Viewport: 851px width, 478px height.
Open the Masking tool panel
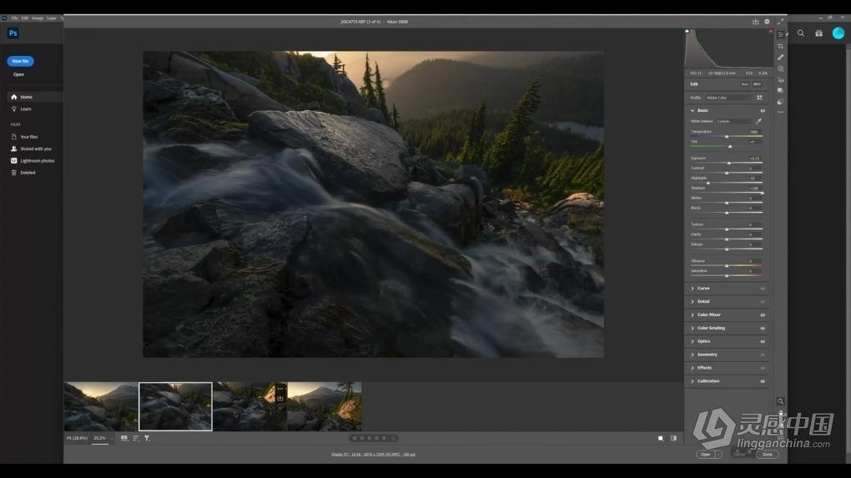780,69
